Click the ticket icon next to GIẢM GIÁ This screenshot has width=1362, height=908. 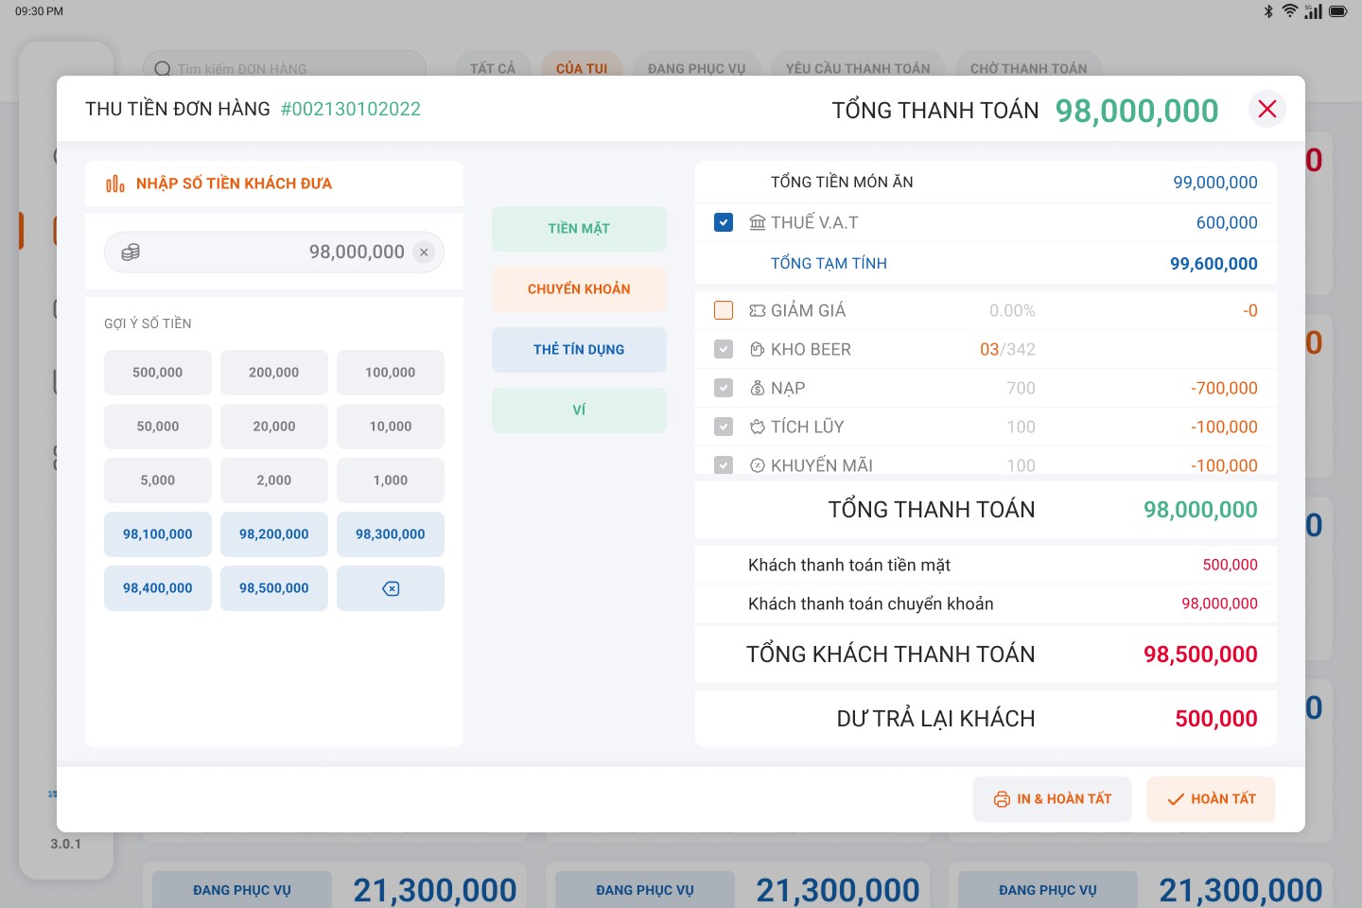(x=758, y=310)
